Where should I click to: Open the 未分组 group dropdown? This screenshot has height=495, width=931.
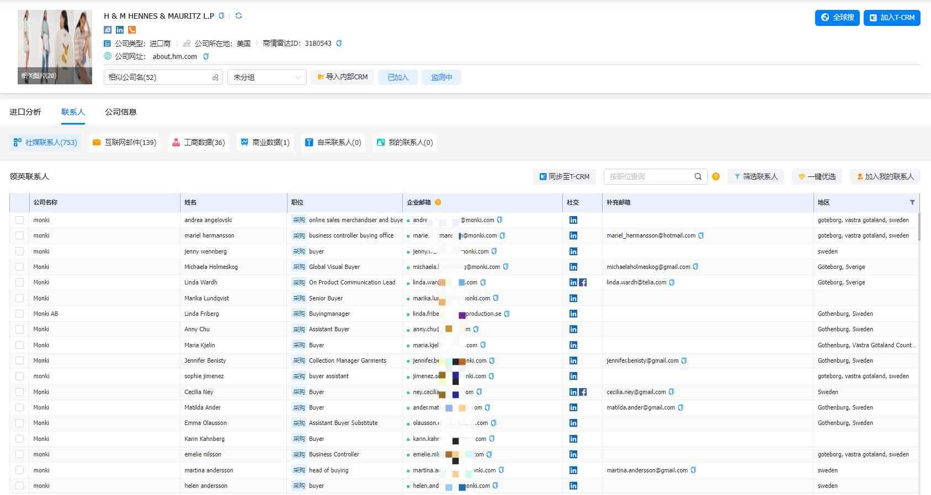click(267, 77)
